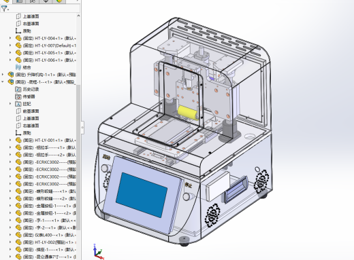
Task: Select the 底框-1 subassembly icon
Action: click(11, 81)
